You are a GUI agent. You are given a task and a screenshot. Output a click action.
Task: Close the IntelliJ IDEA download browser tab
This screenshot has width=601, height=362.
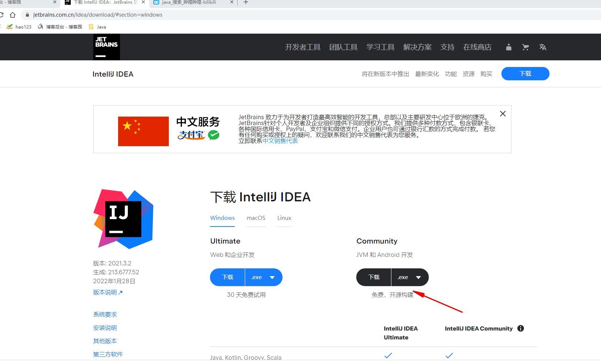tap(143, 2)
